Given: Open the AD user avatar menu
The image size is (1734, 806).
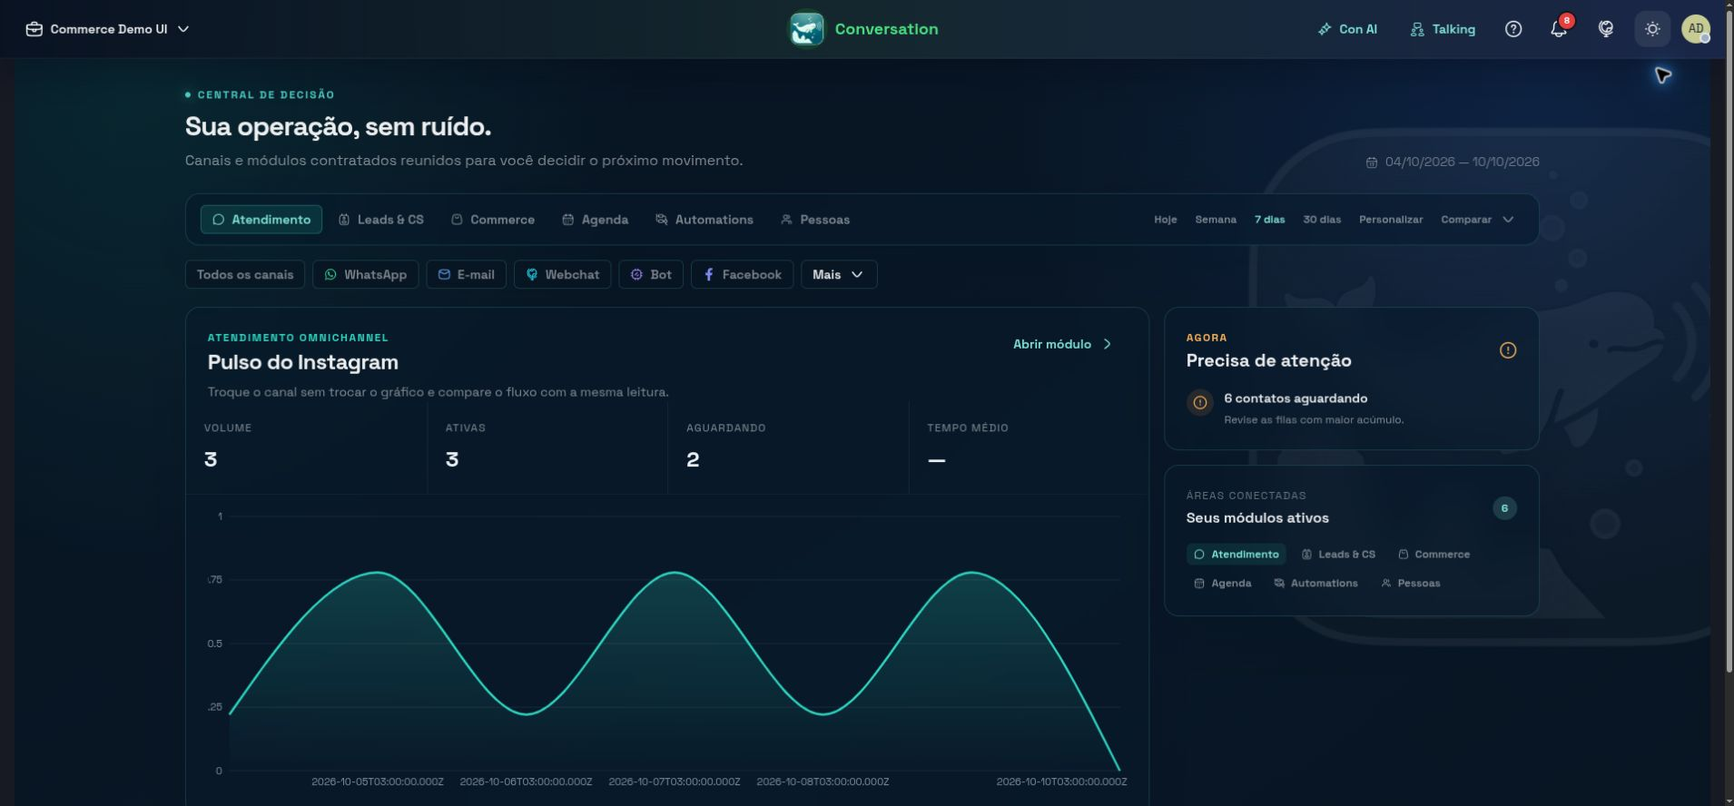Looking at the screenshot, I should (1695, 29).
